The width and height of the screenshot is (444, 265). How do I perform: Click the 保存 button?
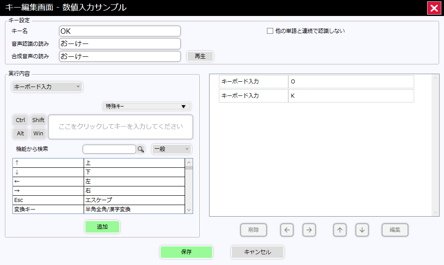pos(186,252)
